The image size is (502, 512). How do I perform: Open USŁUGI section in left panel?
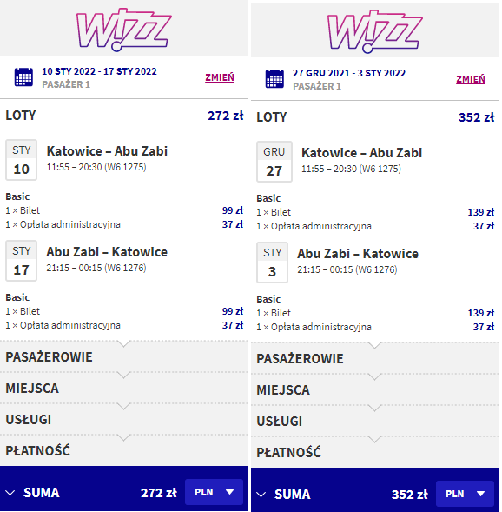point(124,420)
